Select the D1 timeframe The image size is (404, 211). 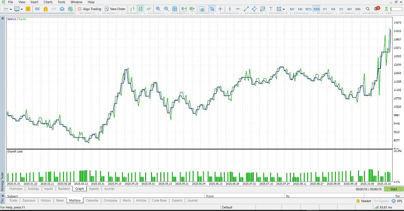[x=341, y=9]
